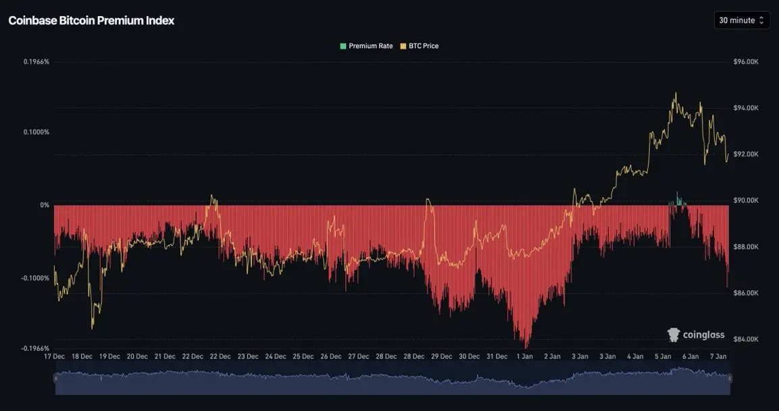Click the 19 Dec date label

(110, 356)
